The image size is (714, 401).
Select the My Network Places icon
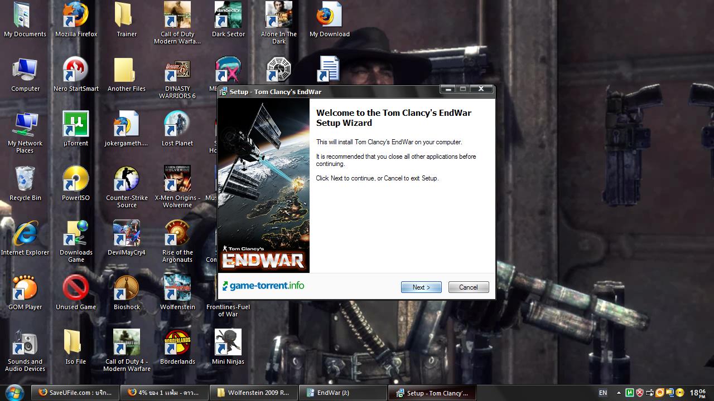point(25,133)
